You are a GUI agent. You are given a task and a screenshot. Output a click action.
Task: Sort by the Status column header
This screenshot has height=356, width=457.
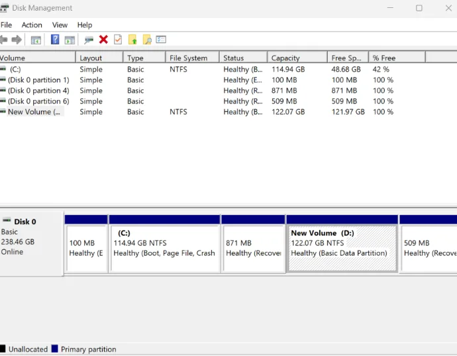point(243,58)
